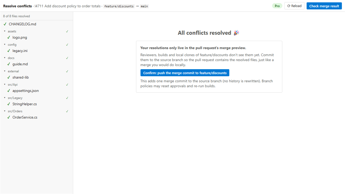345x194 pixels.
Task: Click the 'Resolve conflicts' page title
Action: (x=17, y=6)
